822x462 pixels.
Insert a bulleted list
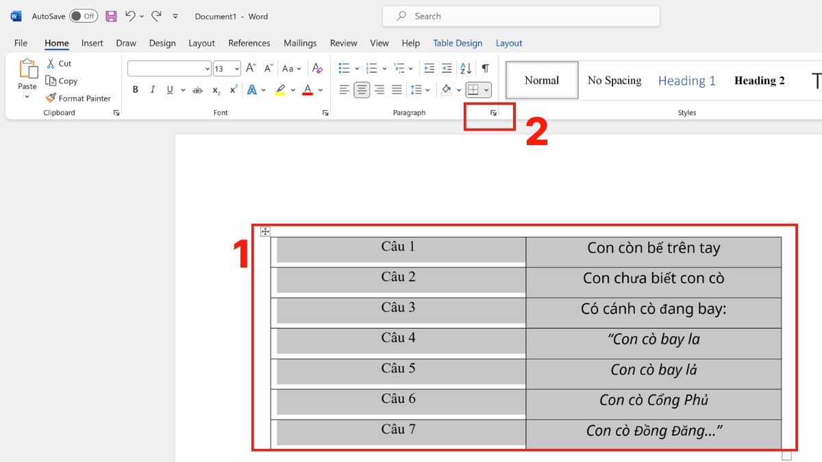point(345,68)
